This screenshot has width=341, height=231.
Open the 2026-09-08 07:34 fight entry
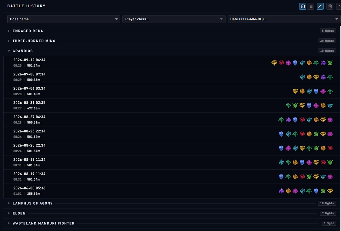point(172,77)
